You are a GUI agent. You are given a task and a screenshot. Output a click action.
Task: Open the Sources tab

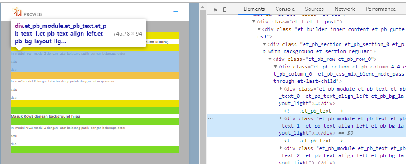point(314,9)
